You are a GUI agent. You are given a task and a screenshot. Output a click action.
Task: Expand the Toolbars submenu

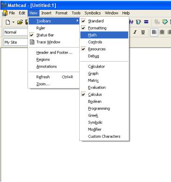click(x=54, y=21)
